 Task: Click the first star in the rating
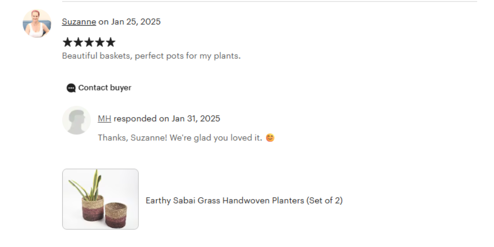[67, 42]
